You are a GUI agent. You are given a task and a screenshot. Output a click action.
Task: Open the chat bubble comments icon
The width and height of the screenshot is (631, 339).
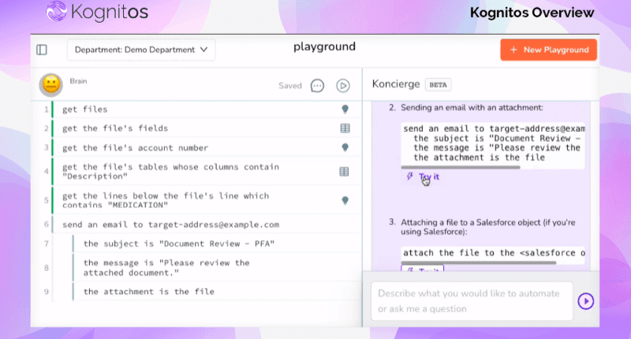click(317, 86)
